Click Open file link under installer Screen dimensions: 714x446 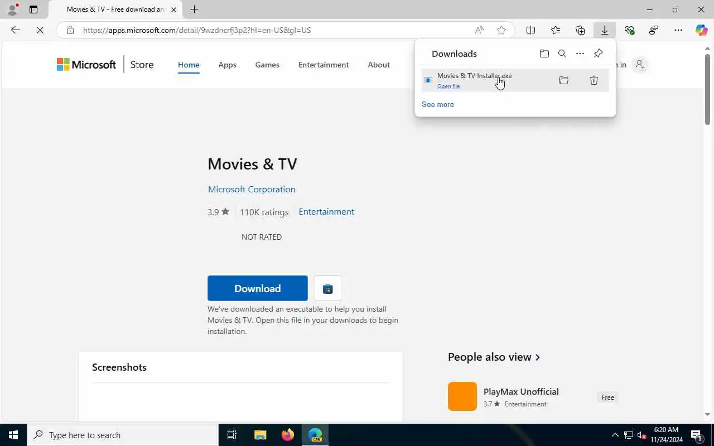pos(448,86)
